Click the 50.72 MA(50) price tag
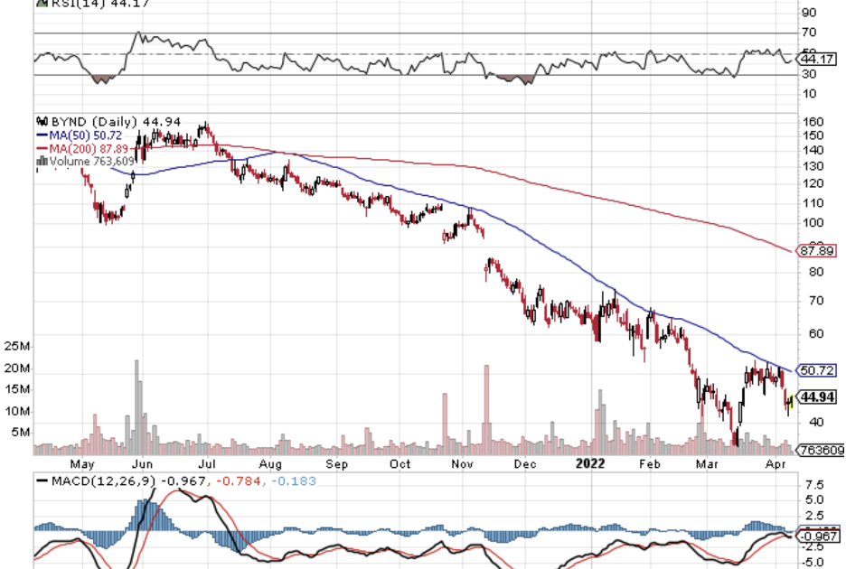The image size is (846, 569). coord(818,370)
